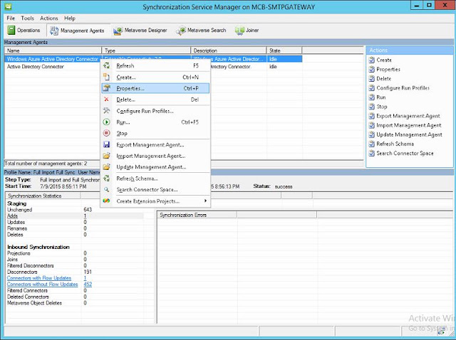The width and height of the screenshot is (456, 340).
Task: Sort by the Name column header
Action: (x=53, y=51)
